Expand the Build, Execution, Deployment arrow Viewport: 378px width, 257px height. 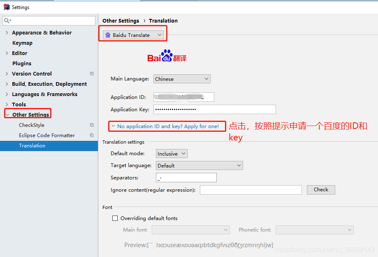[x=7, y=84]
